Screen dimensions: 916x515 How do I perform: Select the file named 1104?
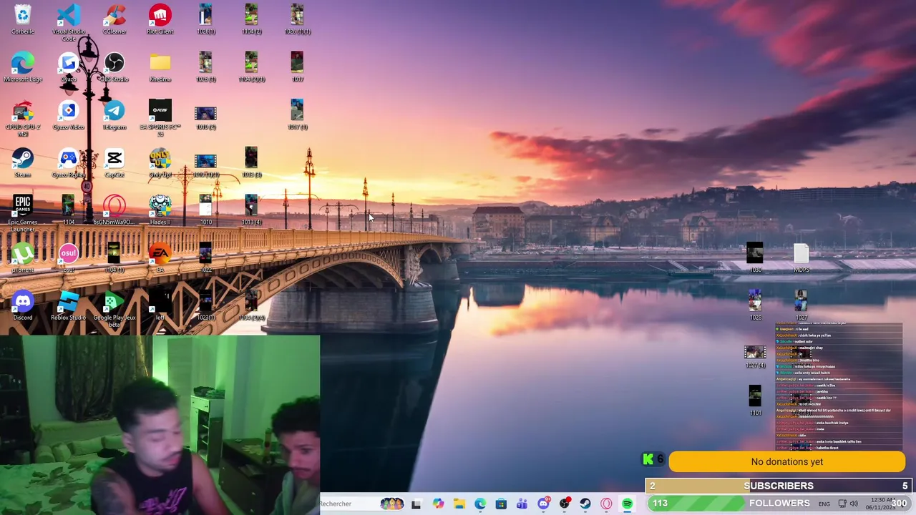click(x=69, y=211)
